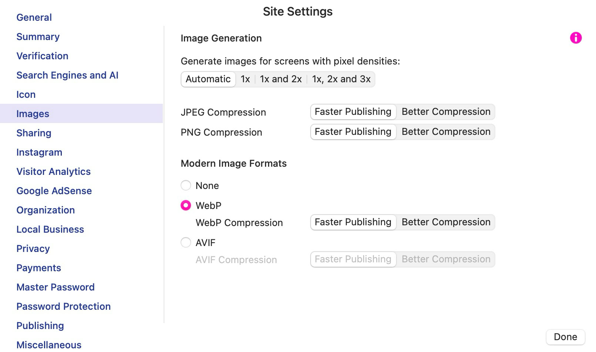Select the WebP radio button
This screenshot has width=596, height=352.
click(x=186, y=205)
